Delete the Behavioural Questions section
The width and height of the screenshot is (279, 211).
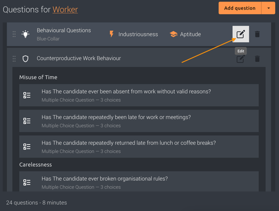coord(257,34)
